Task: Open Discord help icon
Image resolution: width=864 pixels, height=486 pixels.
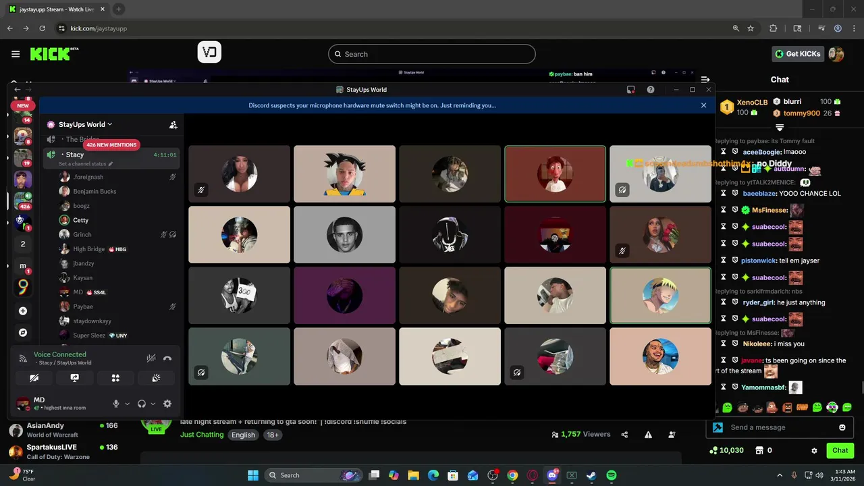Action: point(651,89)
